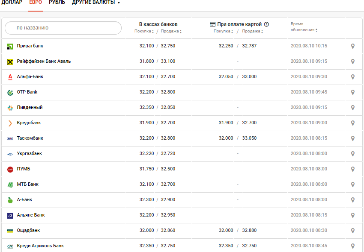Show Райффайзен Банк Аваль location pin

point(352,62)
